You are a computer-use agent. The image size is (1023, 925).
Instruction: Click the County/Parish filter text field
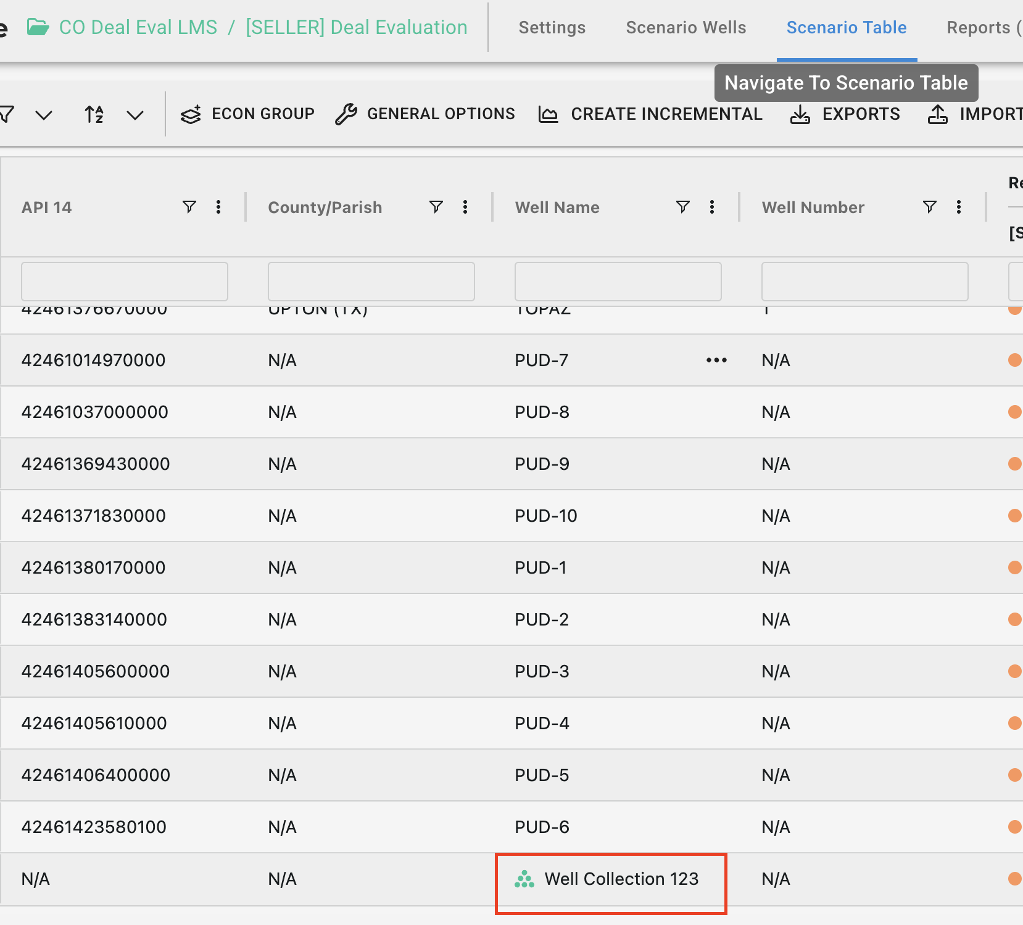tap(371, 282)
